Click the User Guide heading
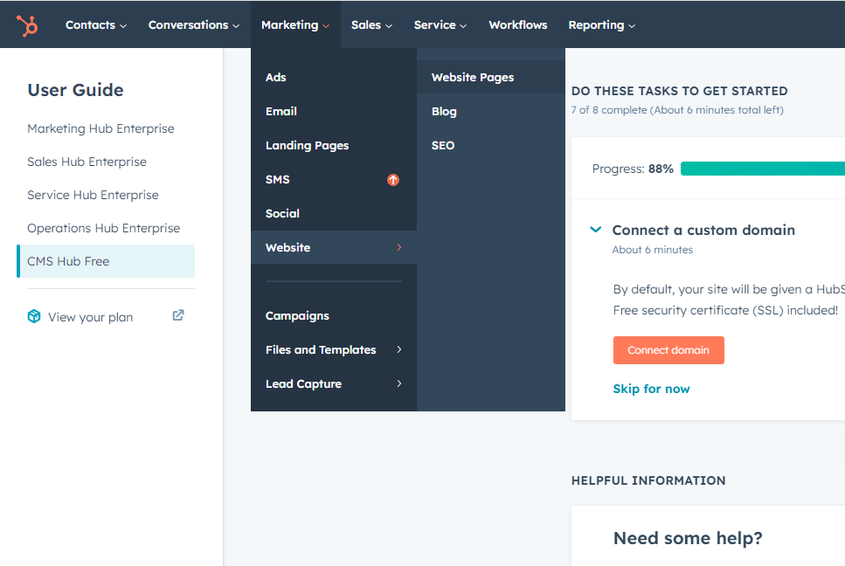845x566 pixels. tap(75, 90)
